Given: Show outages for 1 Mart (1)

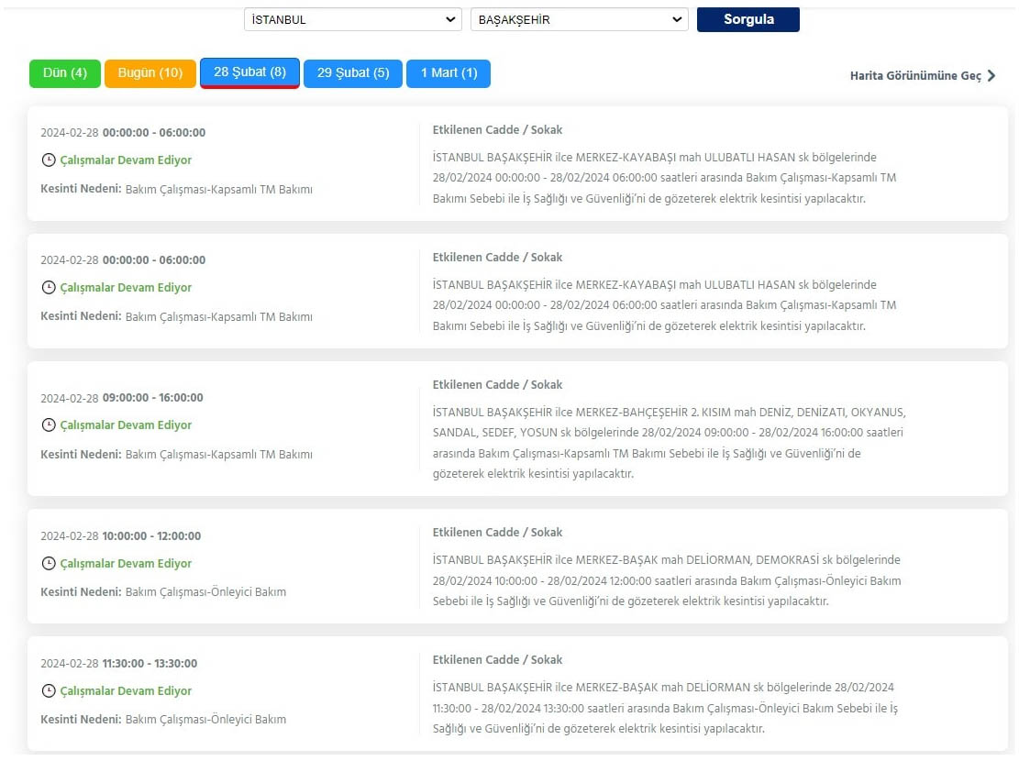Looking at the screenshot, I should tap(449, 73).
